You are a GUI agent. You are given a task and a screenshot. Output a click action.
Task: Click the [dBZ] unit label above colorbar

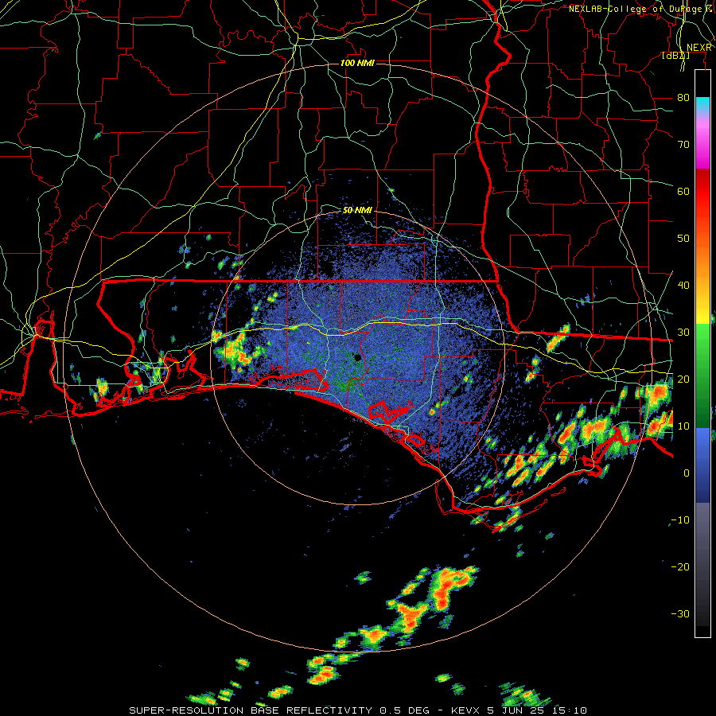pos(675,56)
